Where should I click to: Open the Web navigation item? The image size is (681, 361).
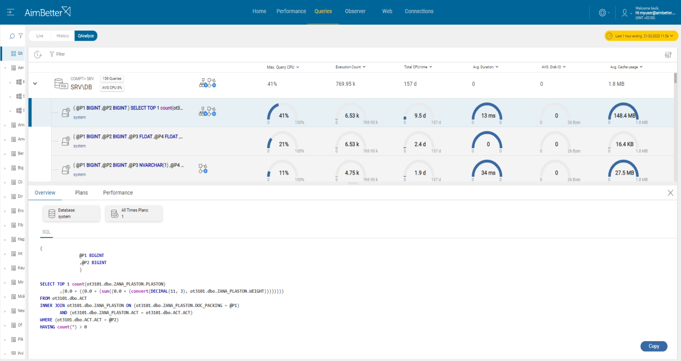(387, 11)
